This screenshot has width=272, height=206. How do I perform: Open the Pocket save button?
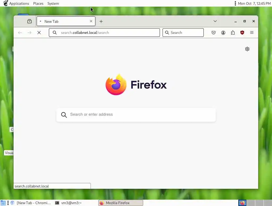(214, 33)
